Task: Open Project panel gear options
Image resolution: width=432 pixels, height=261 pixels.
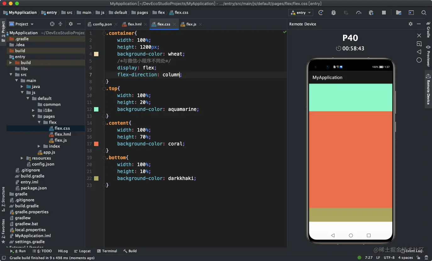Action: pyautogui.click(x=71, y=24)
